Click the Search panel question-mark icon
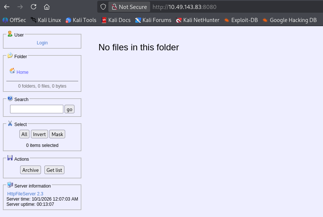Screen dimensions: 323x217 10,98
